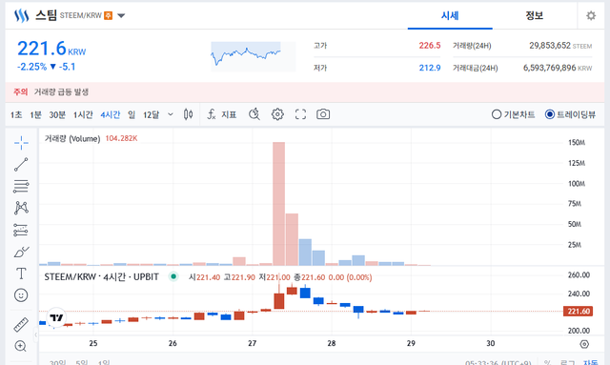
Task: Select the trend line drawing tool
Action: pyautogui.click(x=21, y=165)
